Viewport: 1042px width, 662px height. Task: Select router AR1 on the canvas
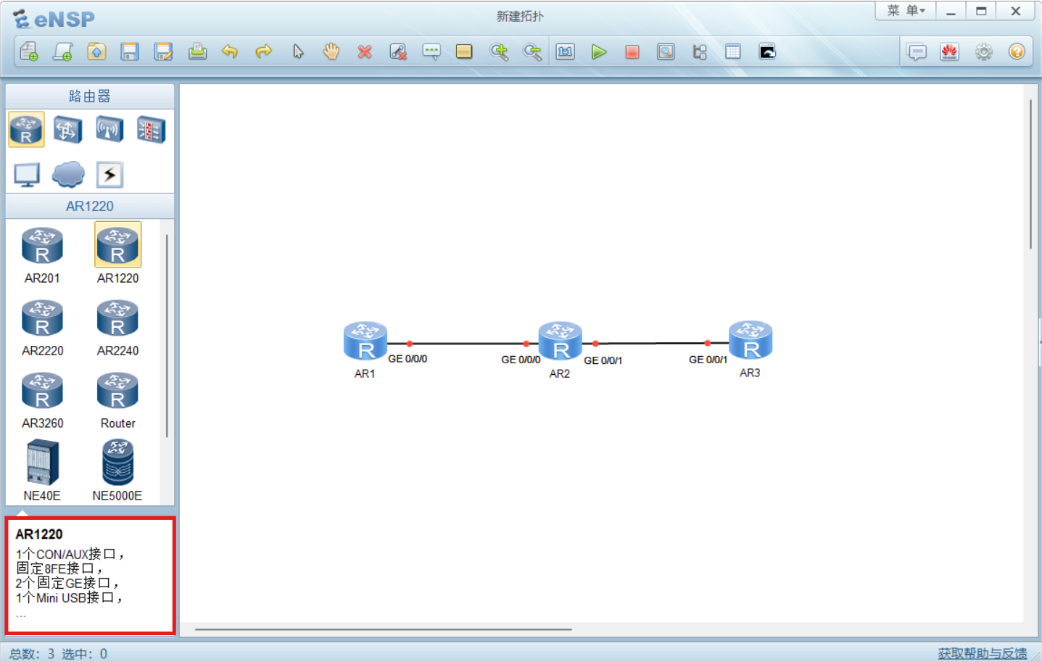pyautogui.click(x=365, y=342)
